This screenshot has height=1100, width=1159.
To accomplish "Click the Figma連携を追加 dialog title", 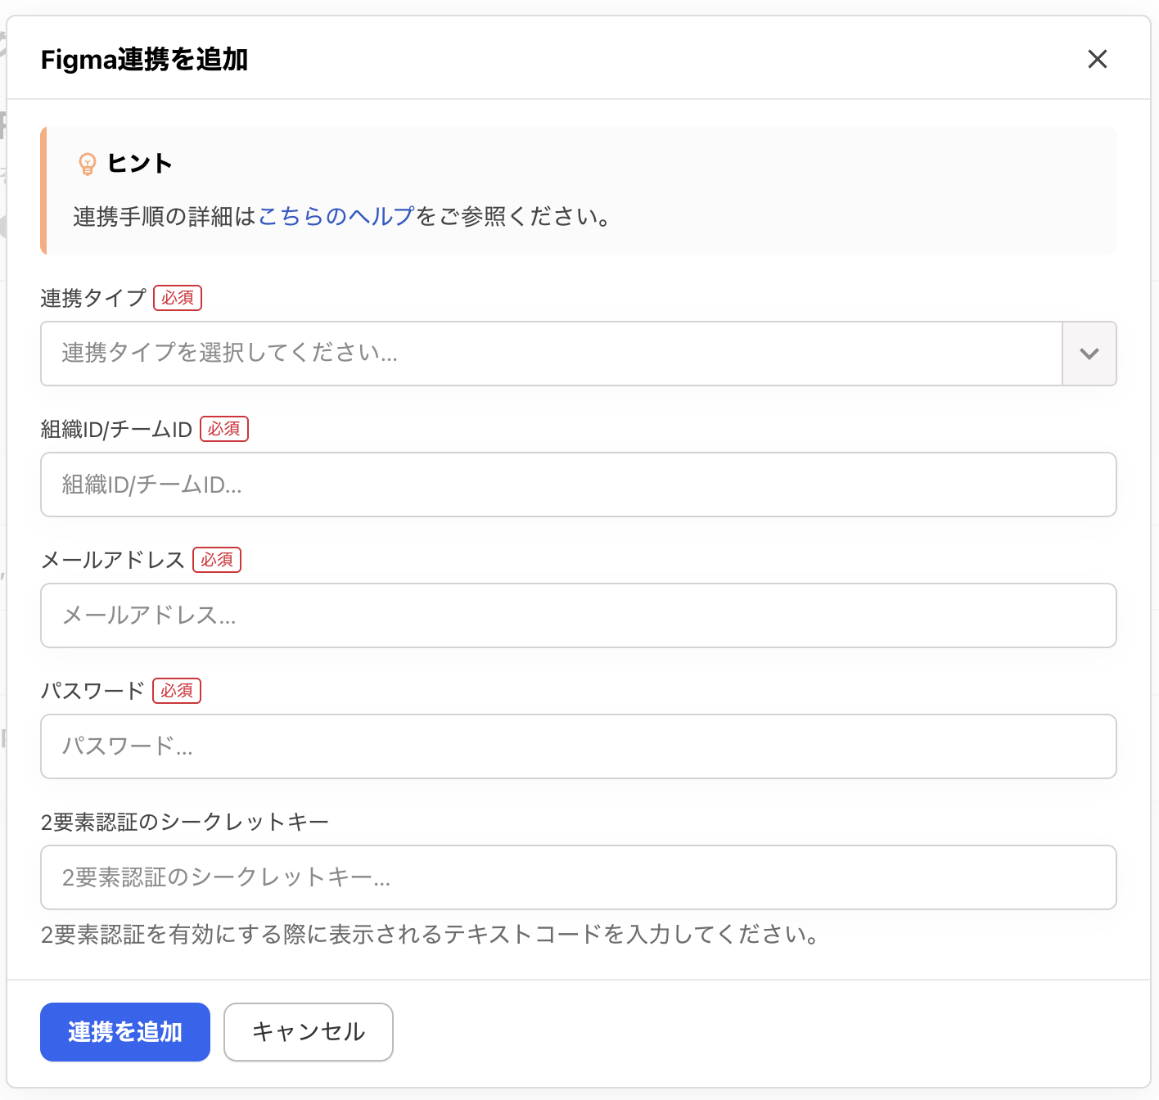I will tap(144, 60).
